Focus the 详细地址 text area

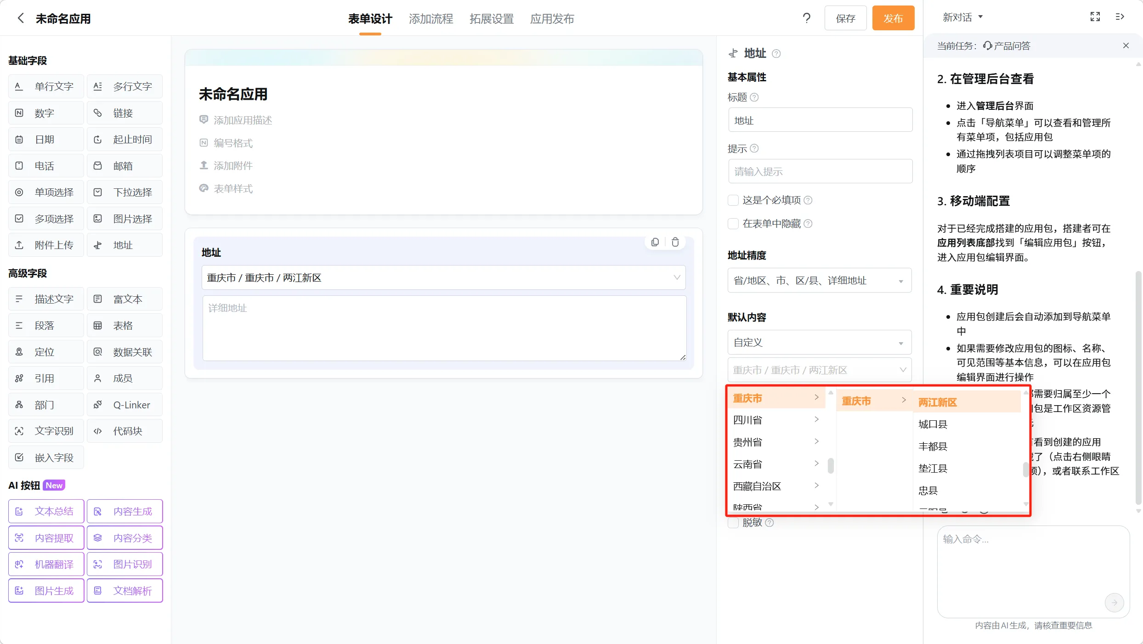[x=444, y=328]
